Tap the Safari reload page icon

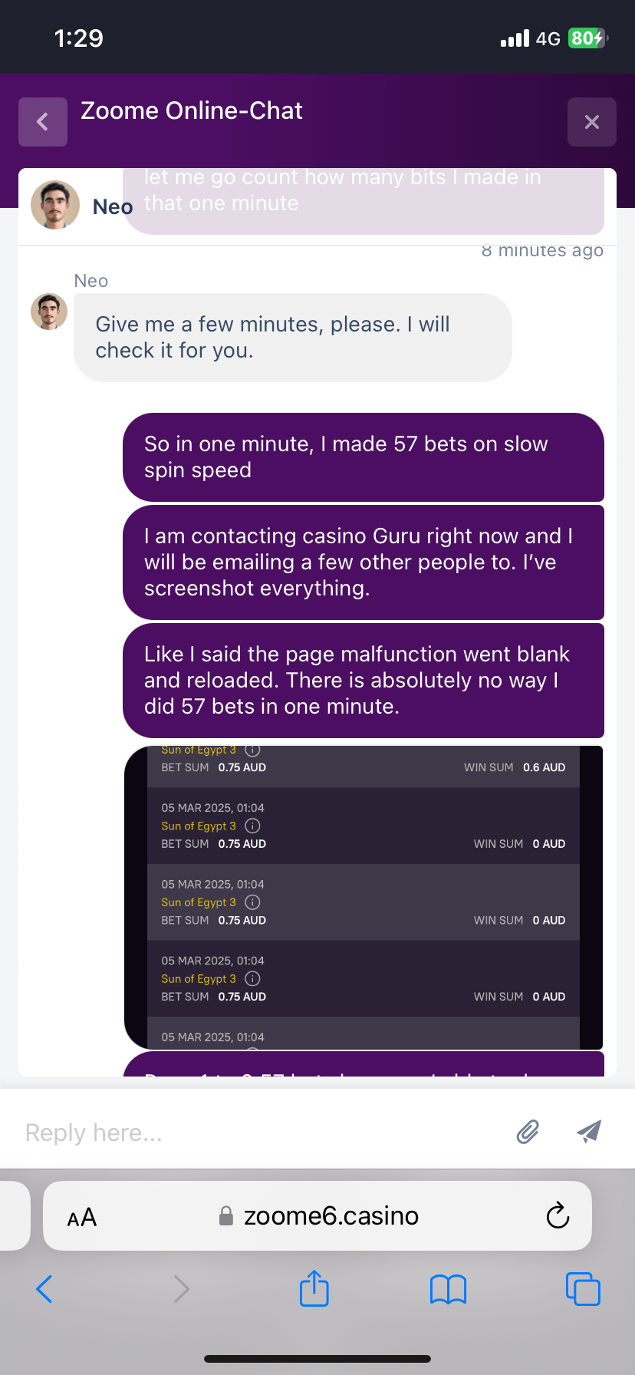click(558, 1215)
